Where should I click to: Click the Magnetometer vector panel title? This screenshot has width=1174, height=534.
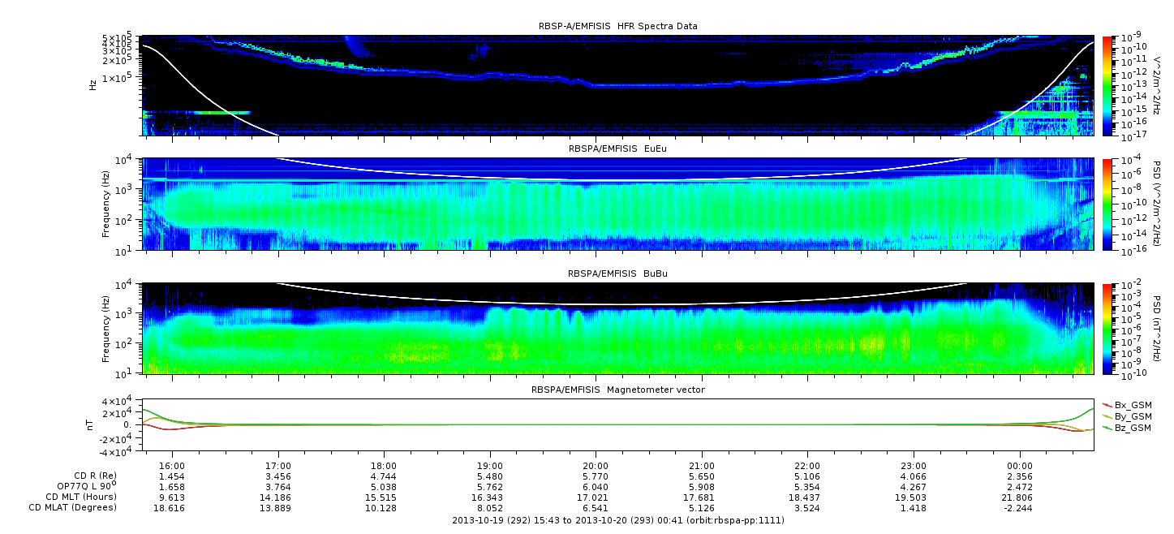pyautogui.click(x=617, y=390)
